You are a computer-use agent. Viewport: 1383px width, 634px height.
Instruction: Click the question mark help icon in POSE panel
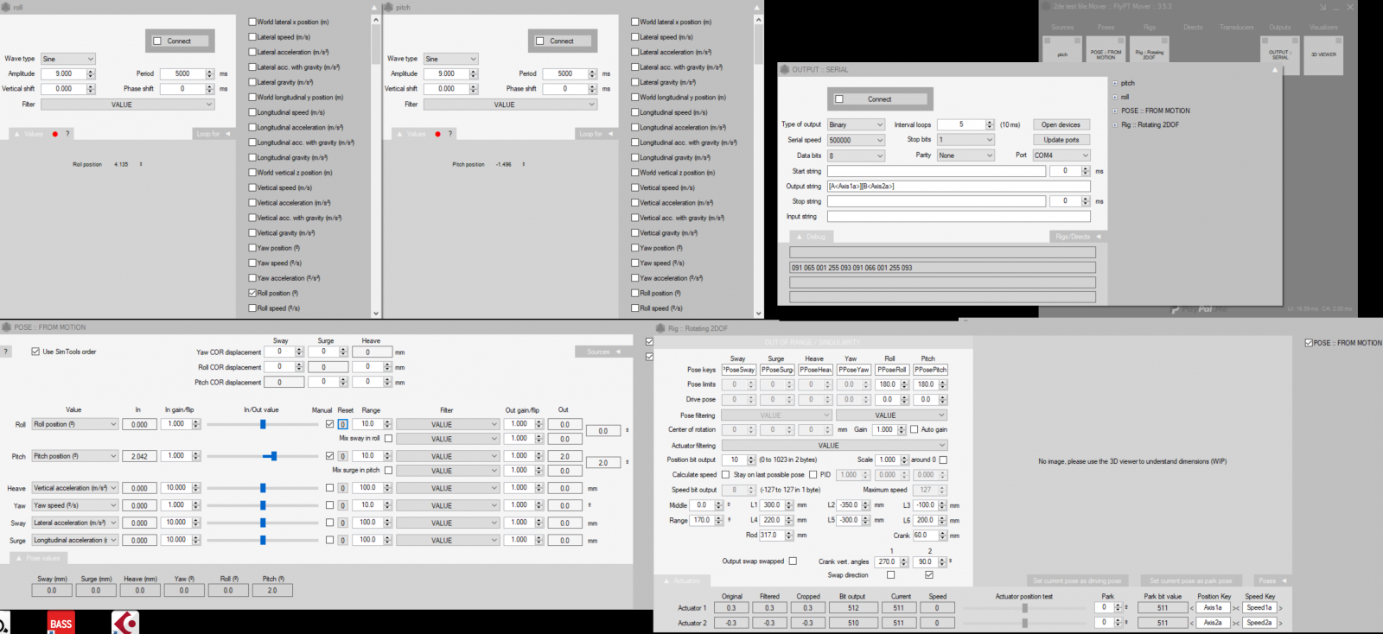[6, 352]
